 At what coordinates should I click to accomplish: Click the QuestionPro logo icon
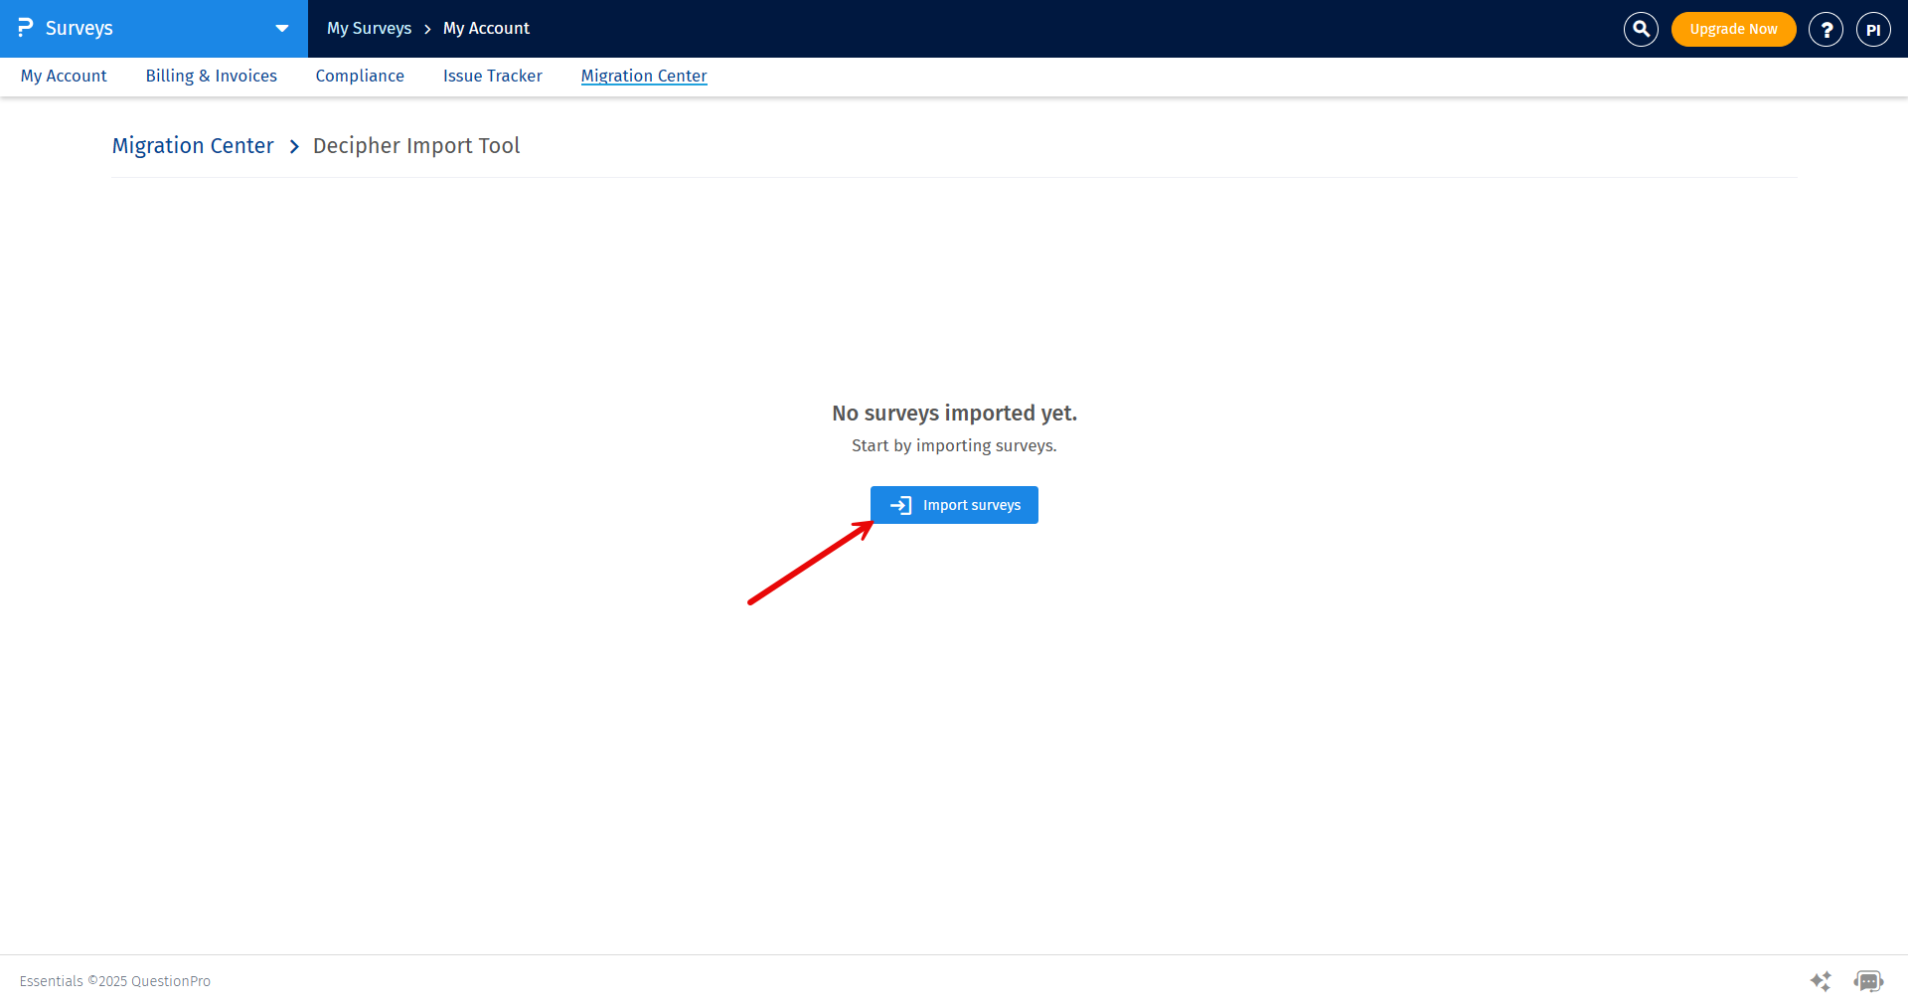click(26, 28)
